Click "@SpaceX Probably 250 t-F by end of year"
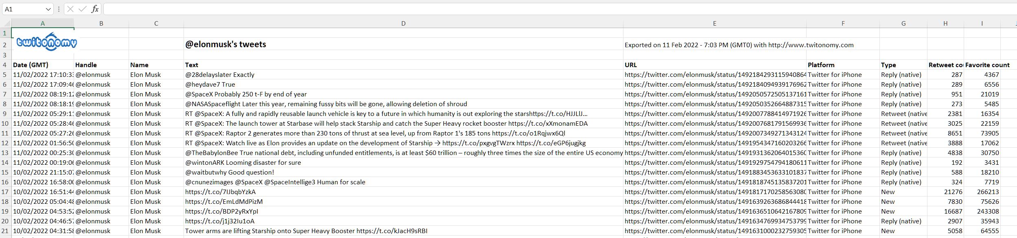This screenshot has height=238, width=1017. [403, 94]
